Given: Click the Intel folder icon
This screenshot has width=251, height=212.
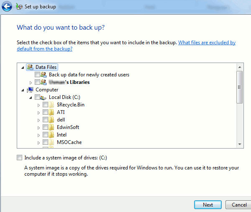Looking at the screenshot, I should tap(51, 135).
